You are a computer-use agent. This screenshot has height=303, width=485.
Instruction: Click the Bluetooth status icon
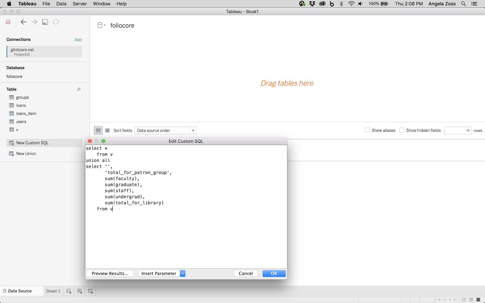tap(341, 4)
